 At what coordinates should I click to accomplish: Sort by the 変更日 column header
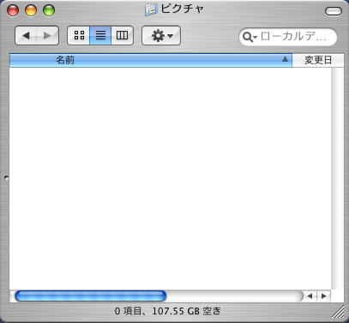tap(318, 60)
